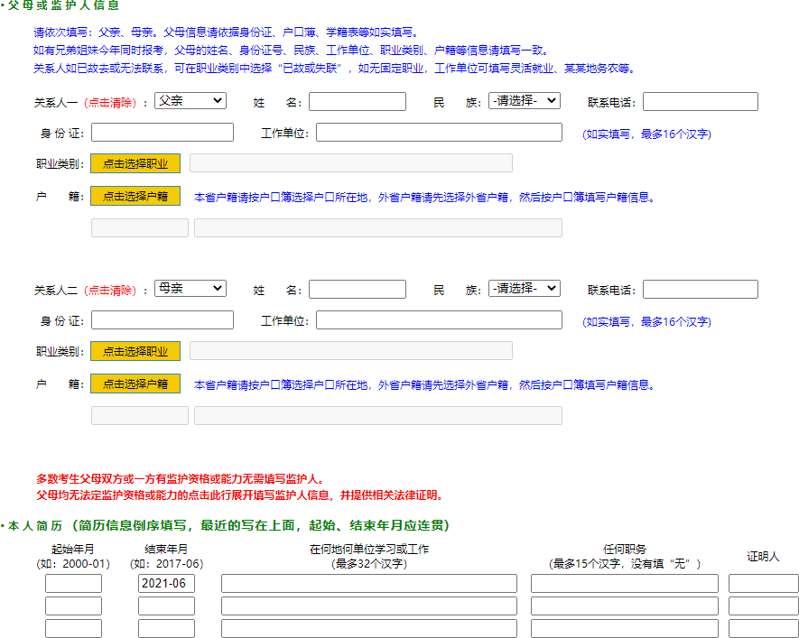Click first-row 证明人 field in 本人简历
This screenshot has width=799, height=638.
[x=763, y=584]
